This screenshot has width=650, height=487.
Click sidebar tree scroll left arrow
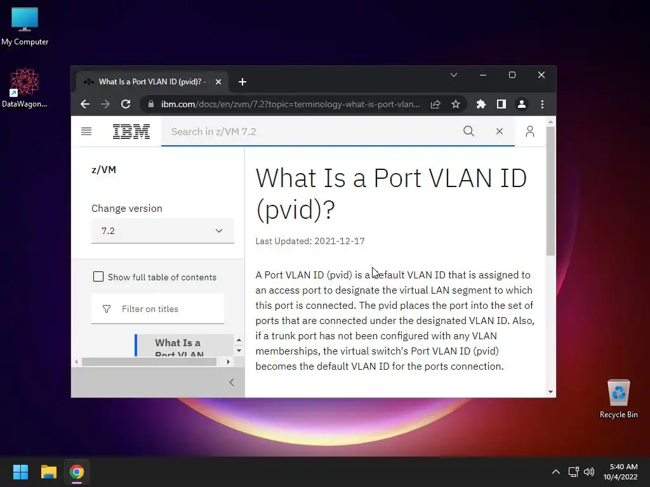pyautogui.click(x=76, y=361)
